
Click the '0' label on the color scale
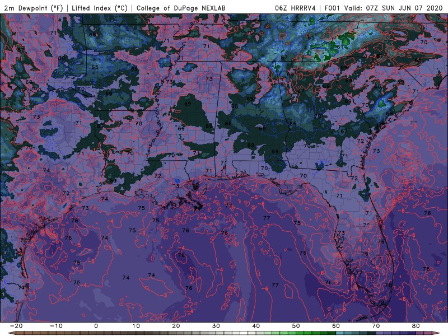96,326
